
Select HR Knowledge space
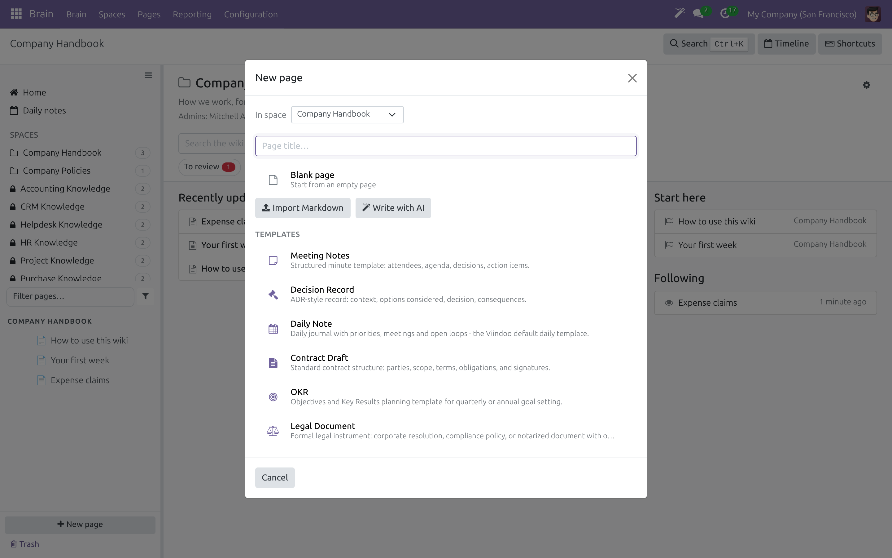80,243
